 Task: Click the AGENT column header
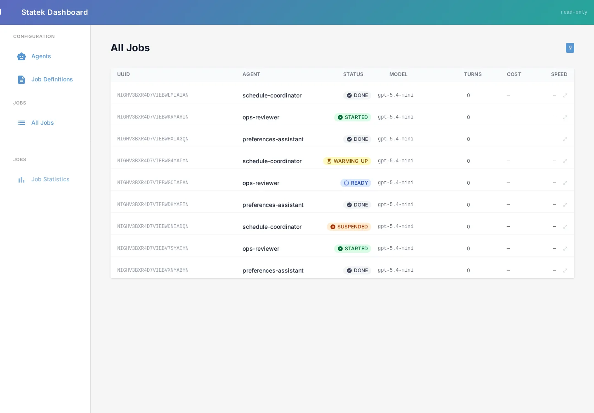(x=251, y=74)
